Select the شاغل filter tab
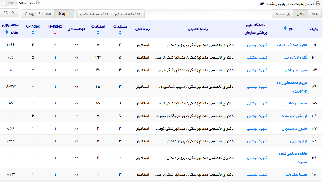Image resolution: width=323 pixels, height=182 pixels. (301, 14)
